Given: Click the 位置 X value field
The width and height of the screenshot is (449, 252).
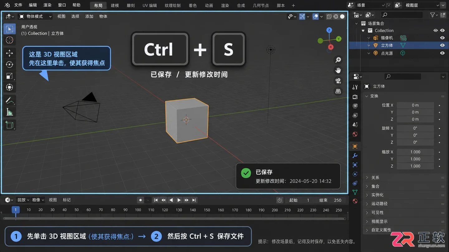Looking at the screenshot, I should 415,105.
